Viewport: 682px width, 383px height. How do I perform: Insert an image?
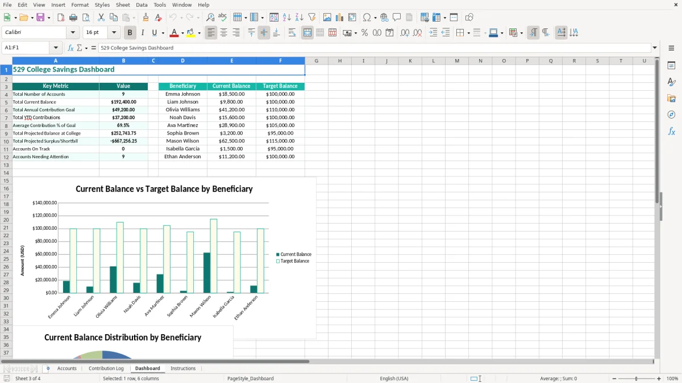click(327, 18)
